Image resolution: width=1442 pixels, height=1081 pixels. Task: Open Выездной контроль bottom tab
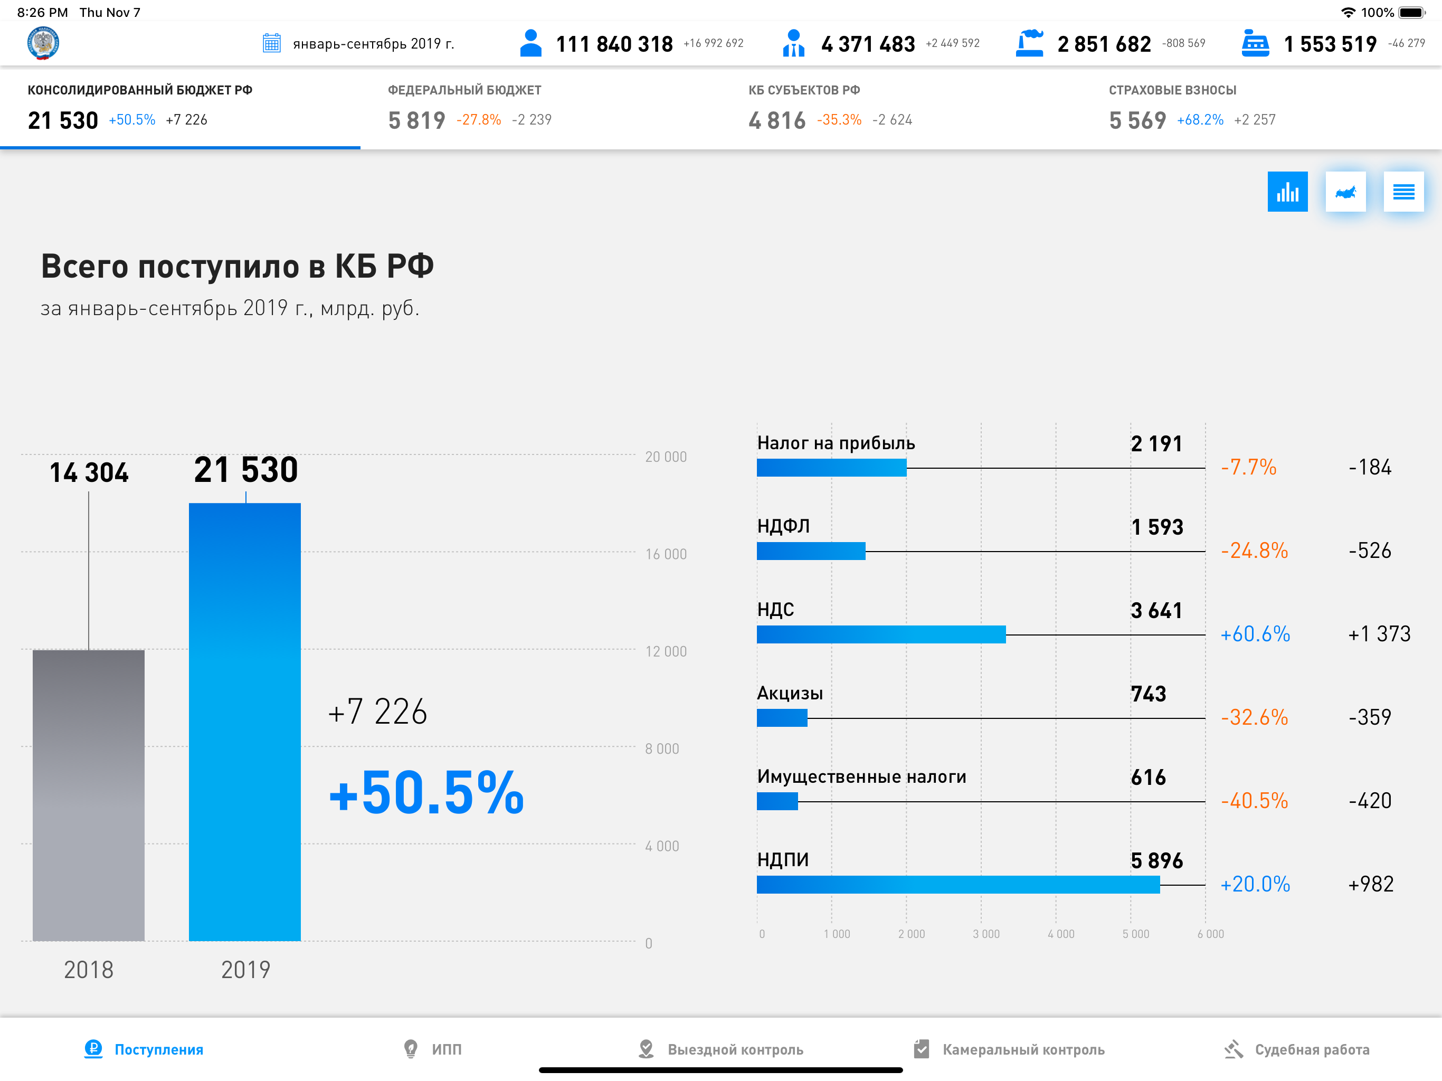tap(720, 1049)
